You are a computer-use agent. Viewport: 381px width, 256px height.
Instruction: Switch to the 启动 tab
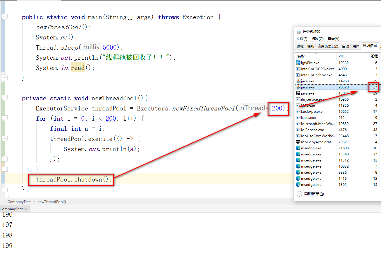346,46
